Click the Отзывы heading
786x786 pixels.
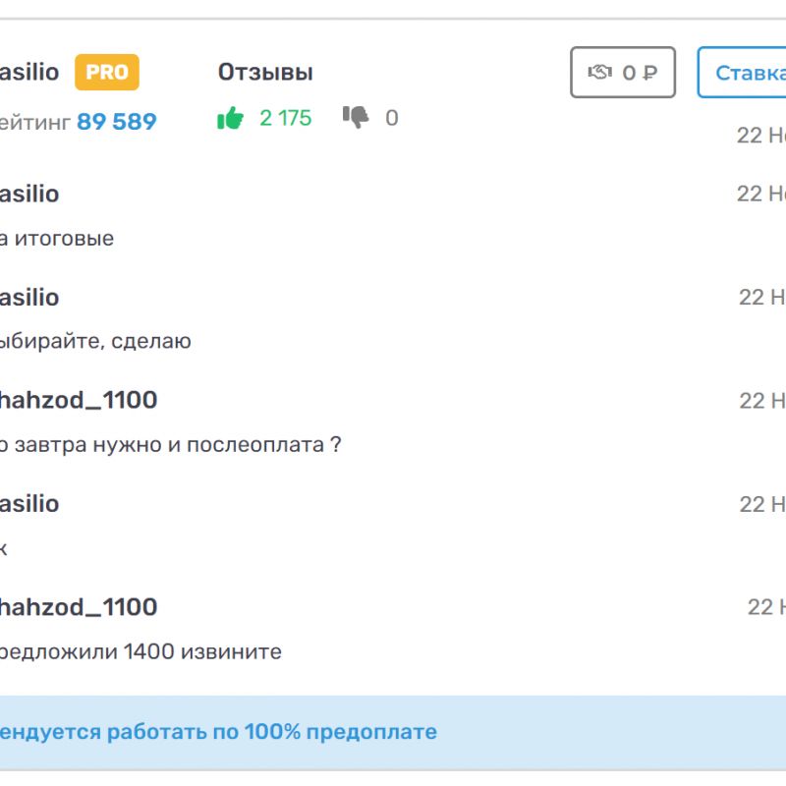tap(265, 72)
